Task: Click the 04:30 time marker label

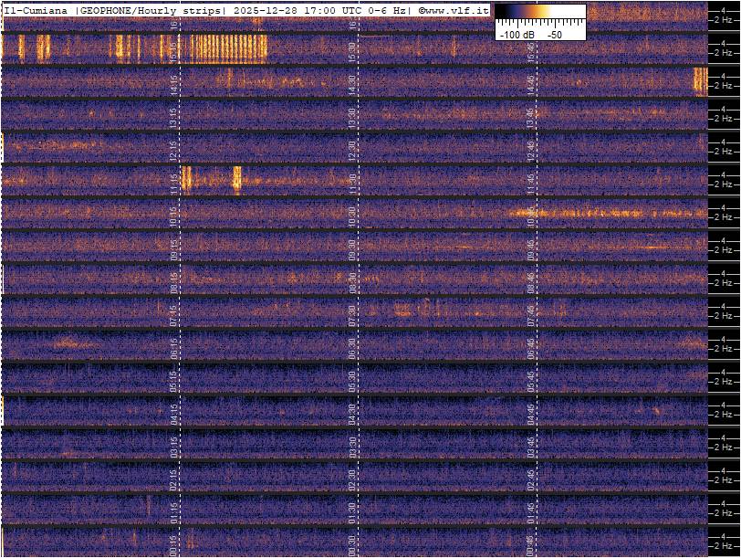Action: point(352,414)
